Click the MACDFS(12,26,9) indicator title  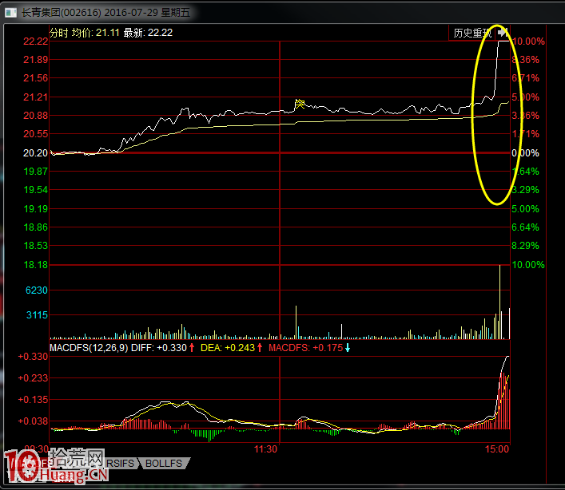[x=89, y=347]
